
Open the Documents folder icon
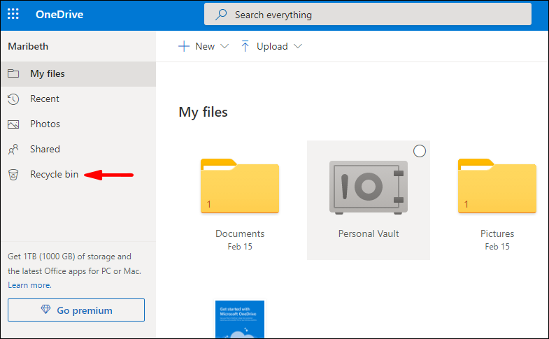click(x=240, y=186)
